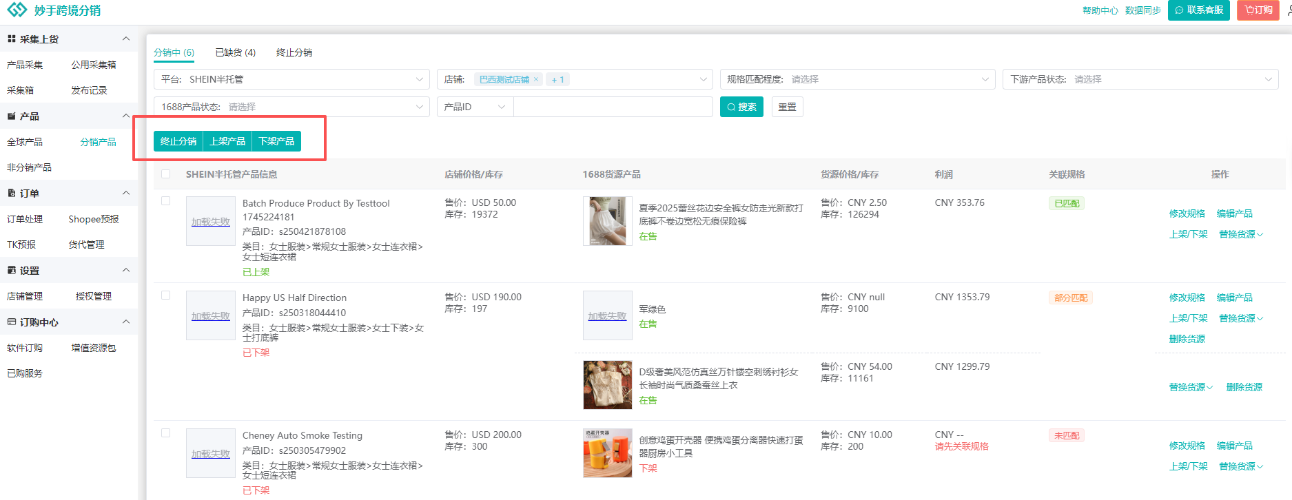Select the Happy US Half Direction checkbox
This screenshot has height=500, width=1292.
click(165, 295)
